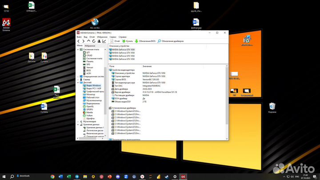Open the Дипломы desktop folder
The width and height of the screenshot is (320, 180).
32,57
